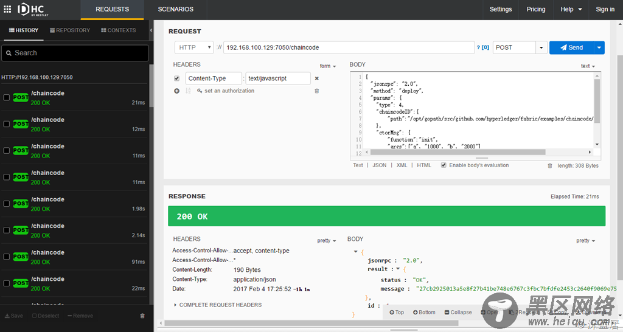Open Pricing page
This screenshot has height=332, width=623.
point(536,9)
